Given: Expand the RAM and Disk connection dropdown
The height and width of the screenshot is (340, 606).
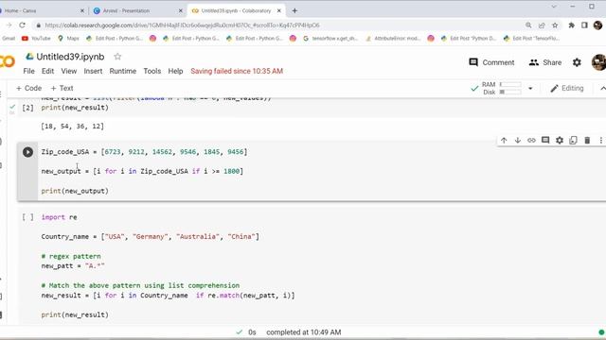Looking at the screenshot, I should (x=530, y=88).
